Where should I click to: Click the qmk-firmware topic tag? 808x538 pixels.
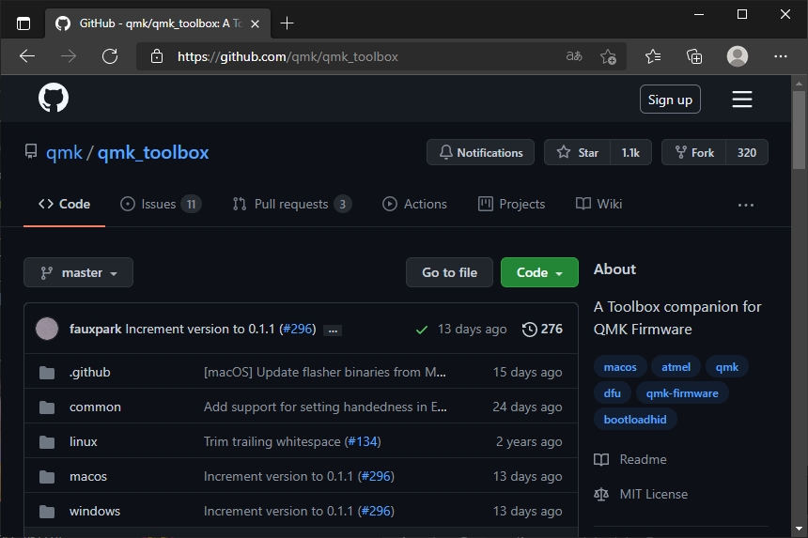[x=682, y=393]
